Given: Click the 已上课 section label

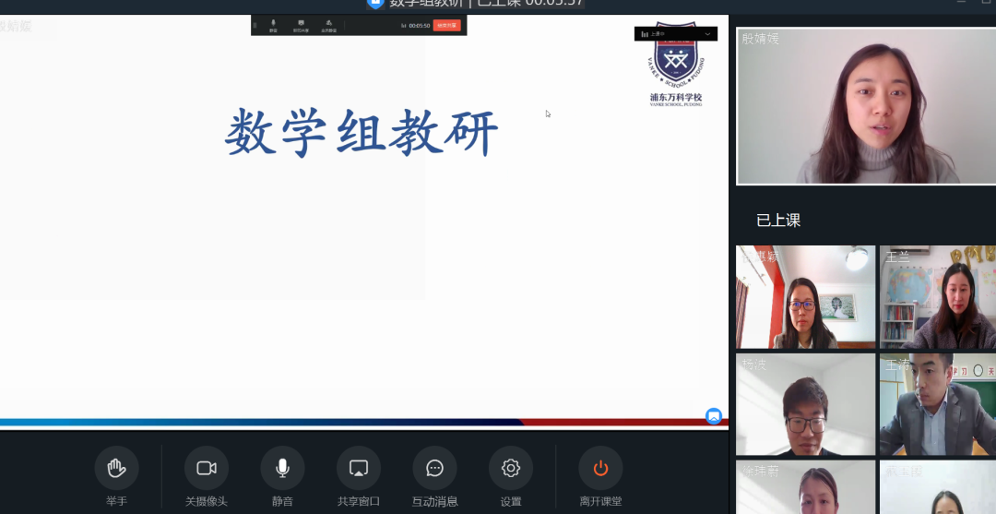Looking at the screenshot, I should point(778,221).
